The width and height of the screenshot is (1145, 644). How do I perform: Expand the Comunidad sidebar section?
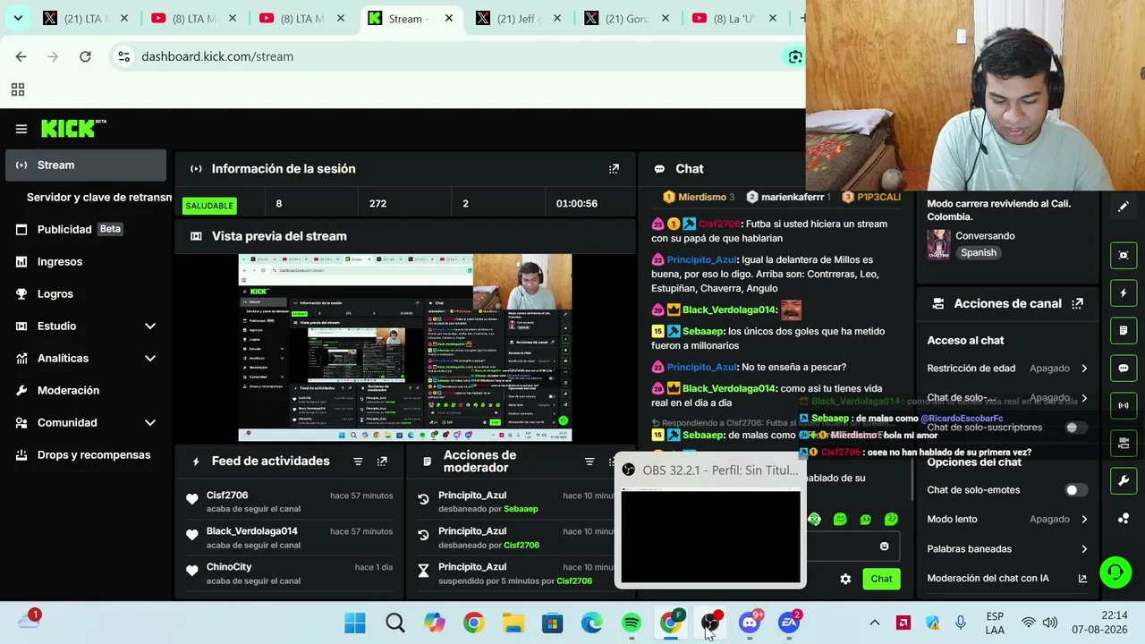pos(86,423)
